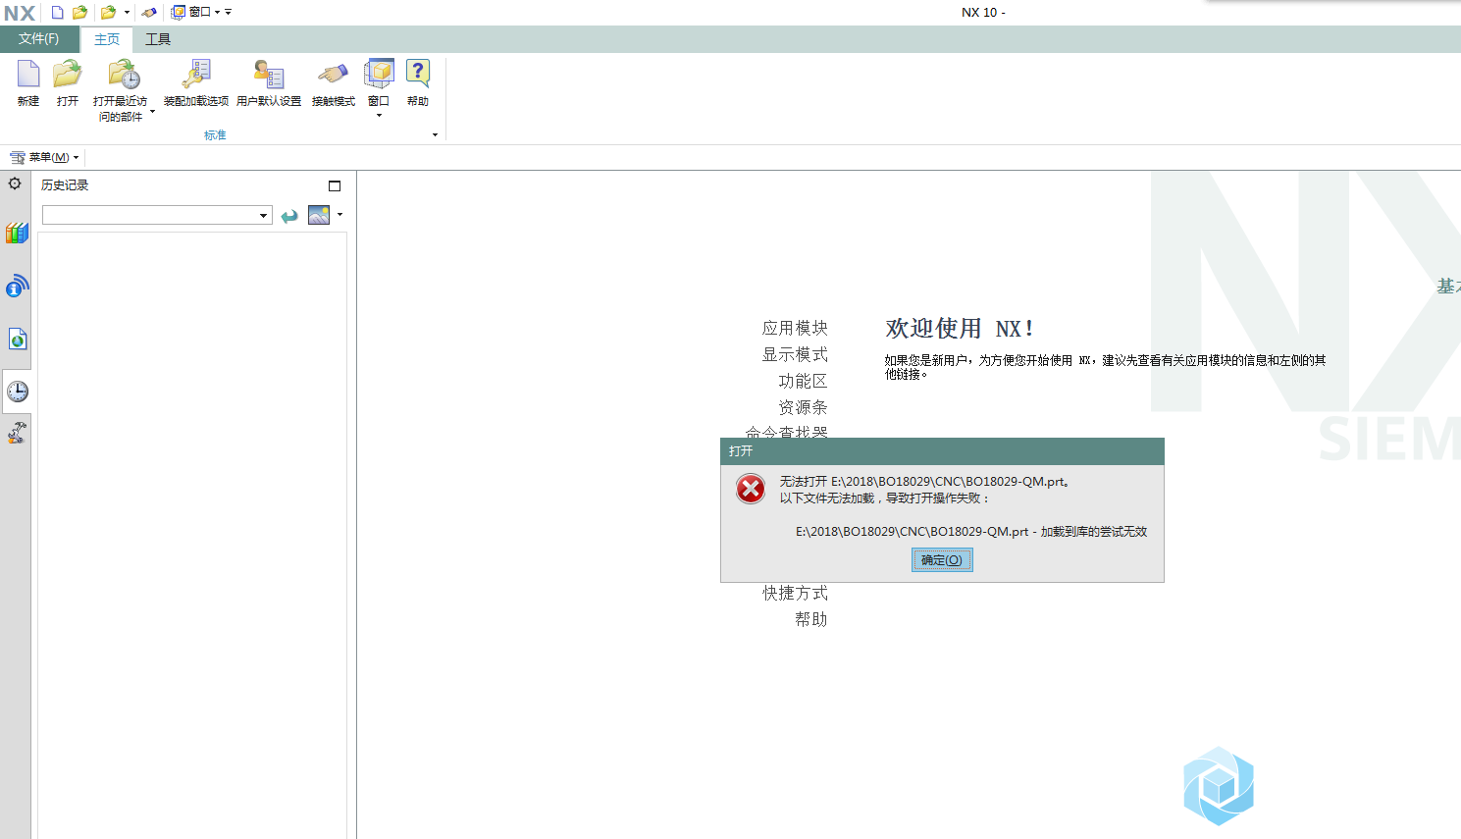Click quick access Open folder icon
The height and width of the screenshot is (839, 1461).
pyautogui.click(x=80, y=12)
